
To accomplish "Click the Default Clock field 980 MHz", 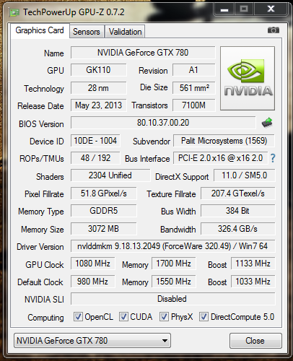I will [93, 282].
